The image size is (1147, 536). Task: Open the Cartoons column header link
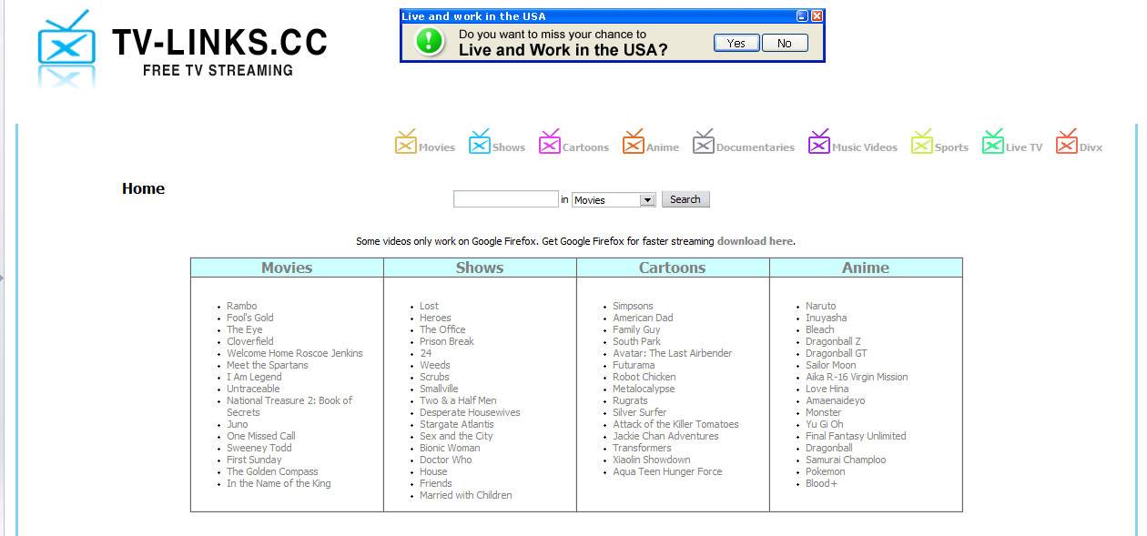click(672, 268)
